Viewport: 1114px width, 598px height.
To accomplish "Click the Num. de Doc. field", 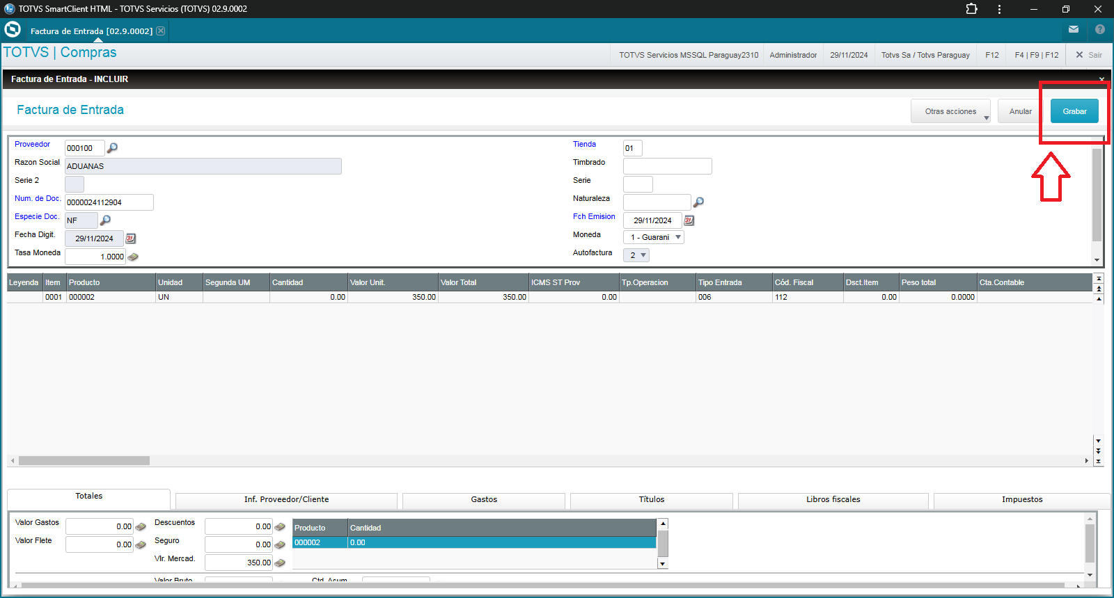I will 109,202.
